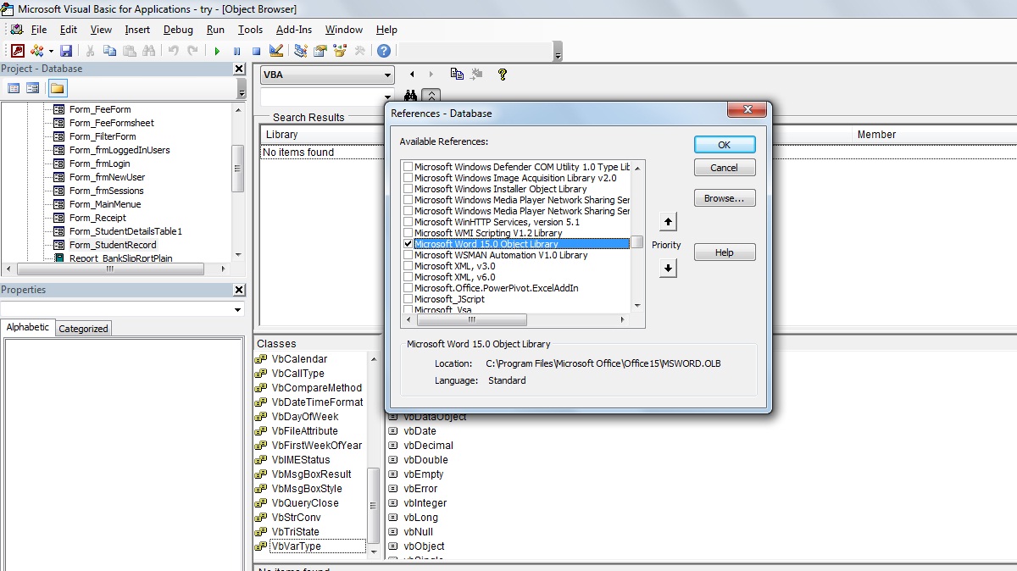Screen dimensions: 1017x571
Task: Toggle Design Mode icon
Action: click(275, 51)
